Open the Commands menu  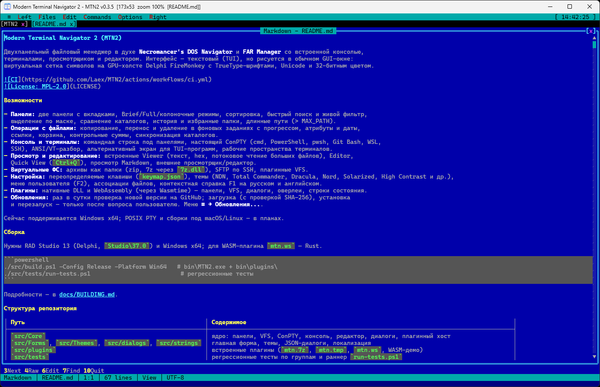(x=97, y=17)
